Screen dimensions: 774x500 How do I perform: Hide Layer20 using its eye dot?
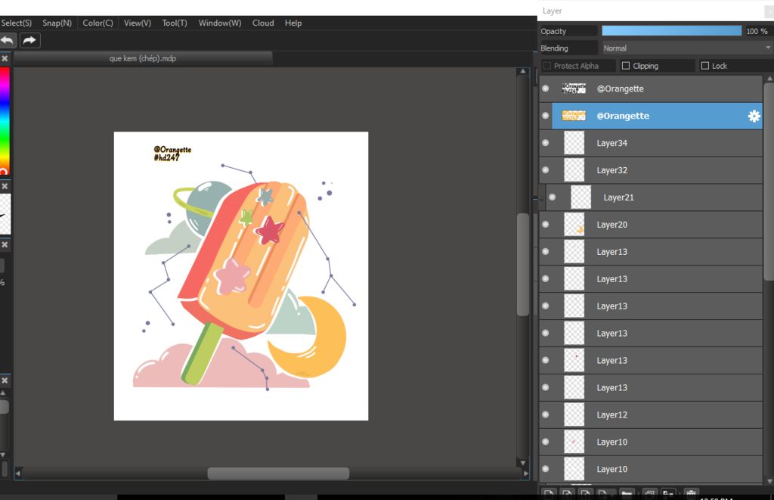pyautogui.click(x=546, y=225)
